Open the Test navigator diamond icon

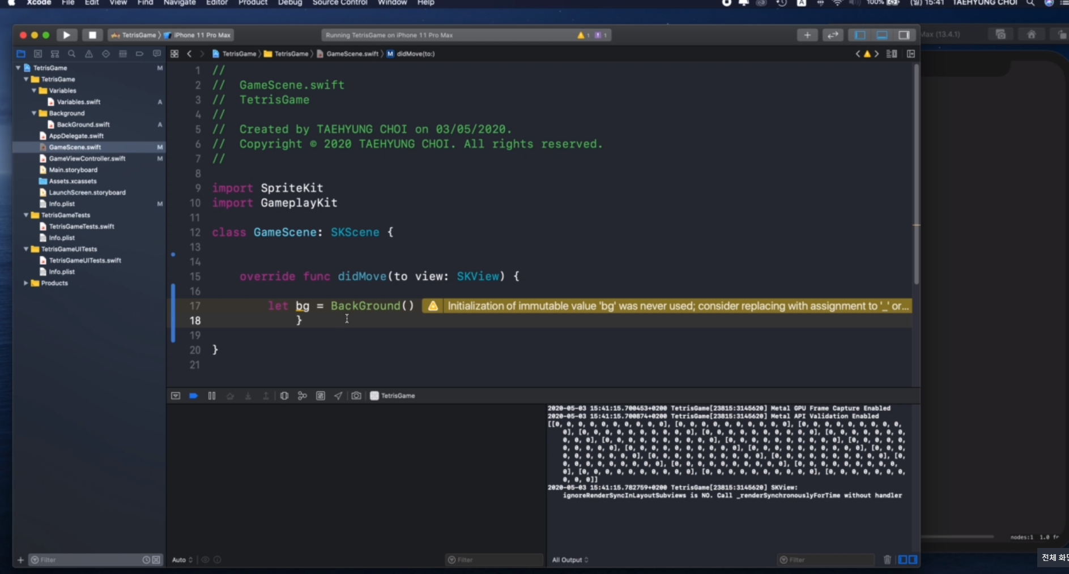(x=106, y=54)
